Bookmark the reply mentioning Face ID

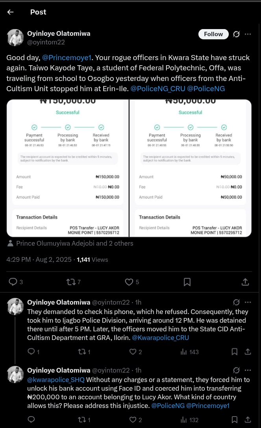click(234, 420)
